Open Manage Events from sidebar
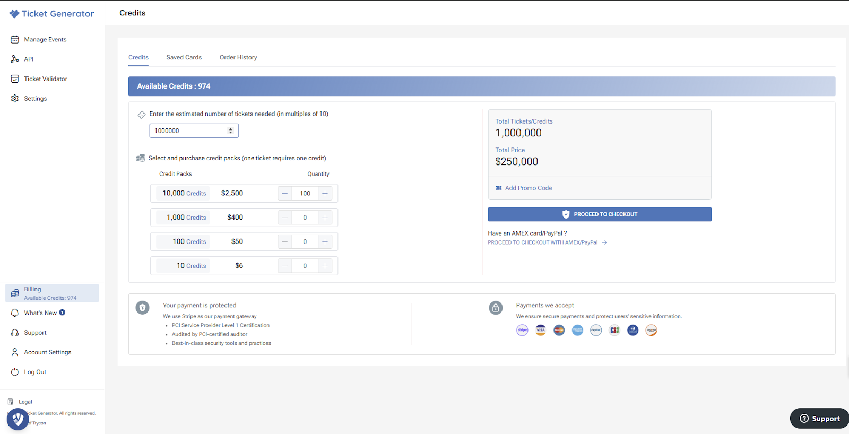The image size is (849, 434). [45, 40]
